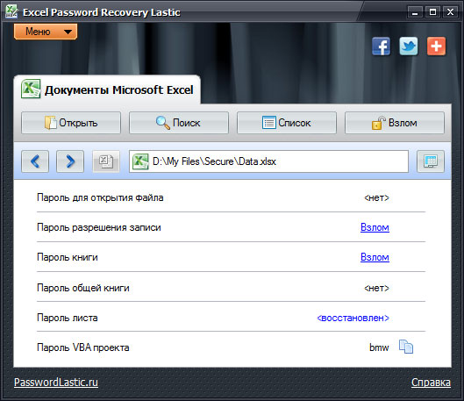This screenshot has height=401, width=464.
Task: Click the grayed Excel document icon button
Action: point(106,161)
